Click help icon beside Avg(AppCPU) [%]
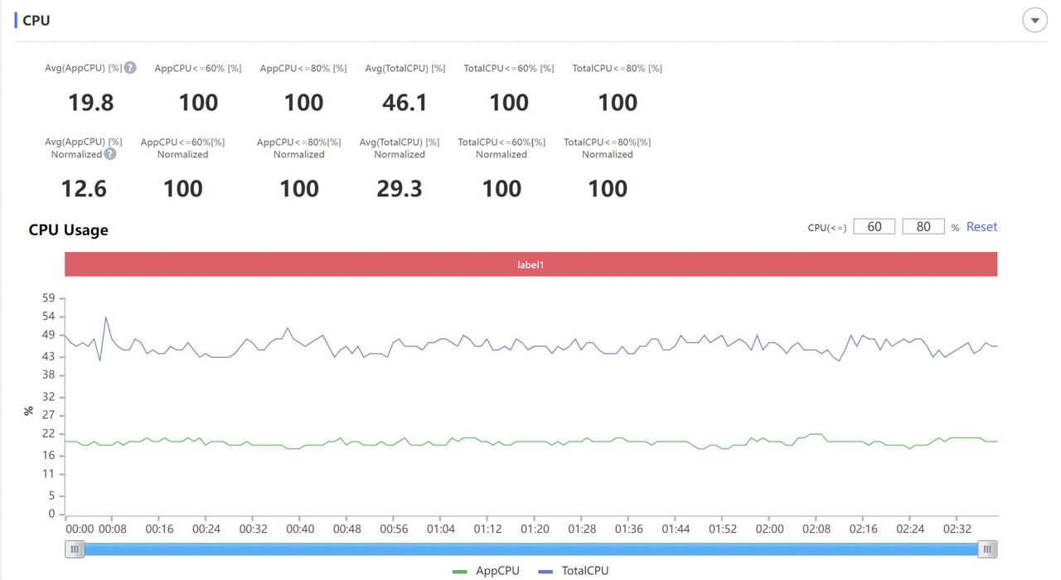This screenshot has height=580, width=1061. 130,68
